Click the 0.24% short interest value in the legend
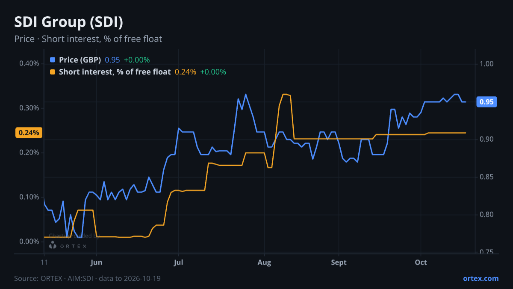Image resolution: width=513 pixels, height=289 pixels. coord(186,72)
